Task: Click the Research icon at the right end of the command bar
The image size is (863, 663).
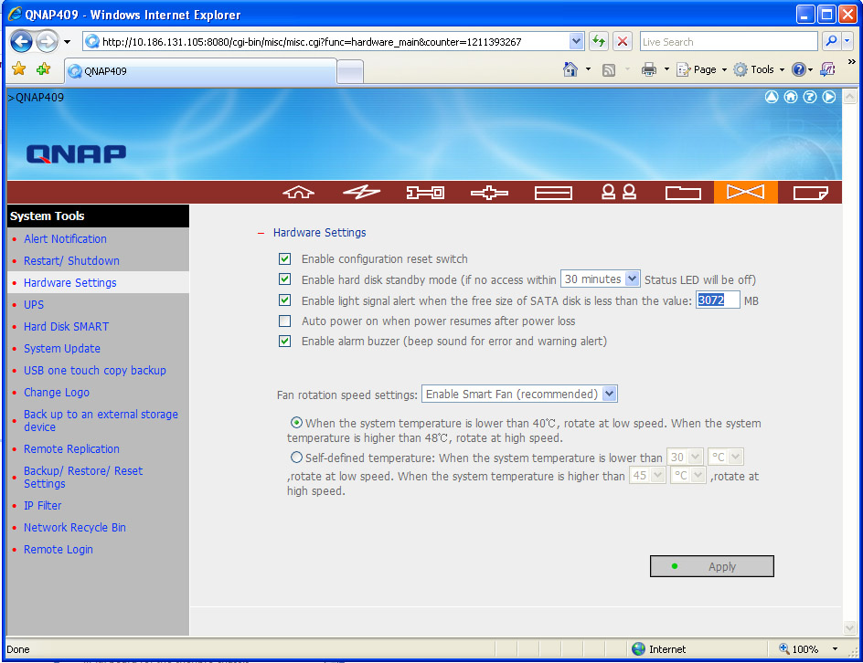Action: coord(827,69)
